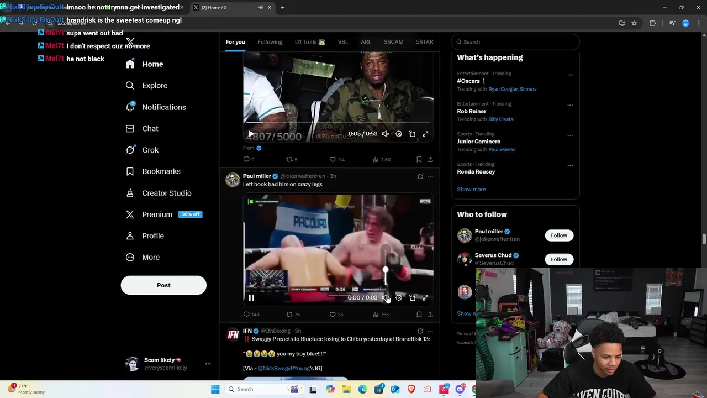Open more menu on Paul miller's post
The image size is (707, 398).
[430, 176]
